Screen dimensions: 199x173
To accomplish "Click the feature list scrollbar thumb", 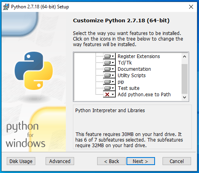I will tap(185, 79).
